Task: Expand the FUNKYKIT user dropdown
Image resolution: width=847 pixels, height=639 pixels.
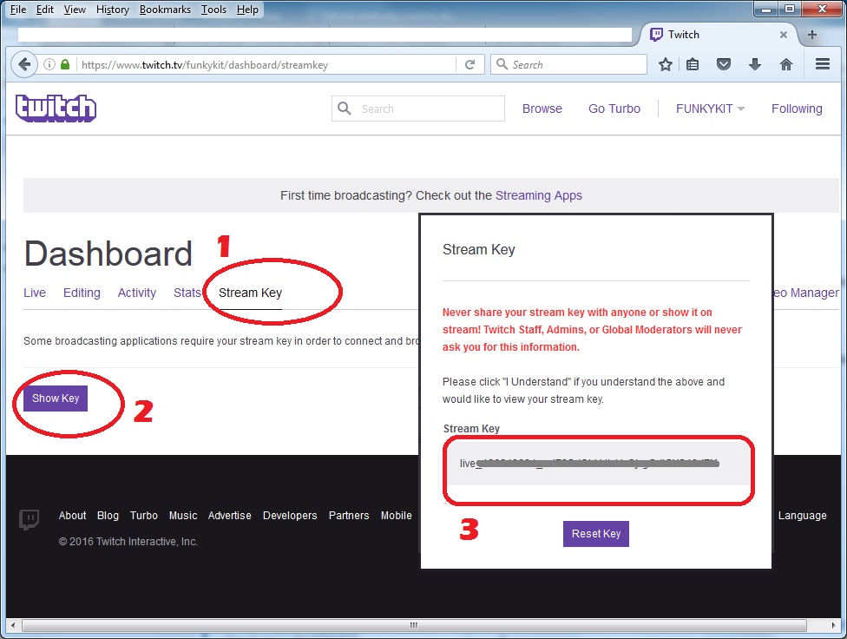Action: (711, 109)
